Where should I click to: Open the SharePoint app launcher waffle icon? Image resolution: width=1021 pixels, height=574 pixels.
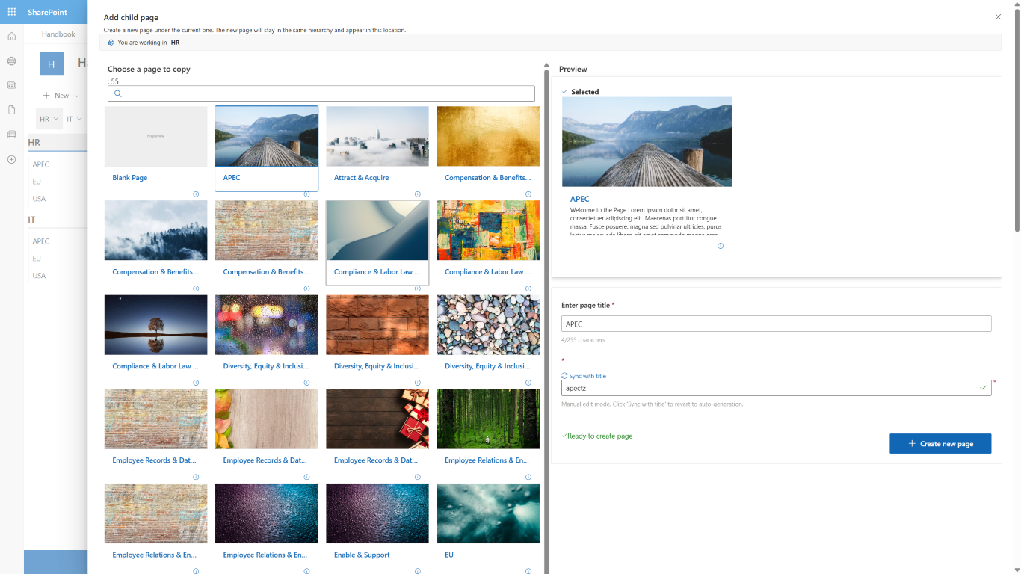(11, 11)
